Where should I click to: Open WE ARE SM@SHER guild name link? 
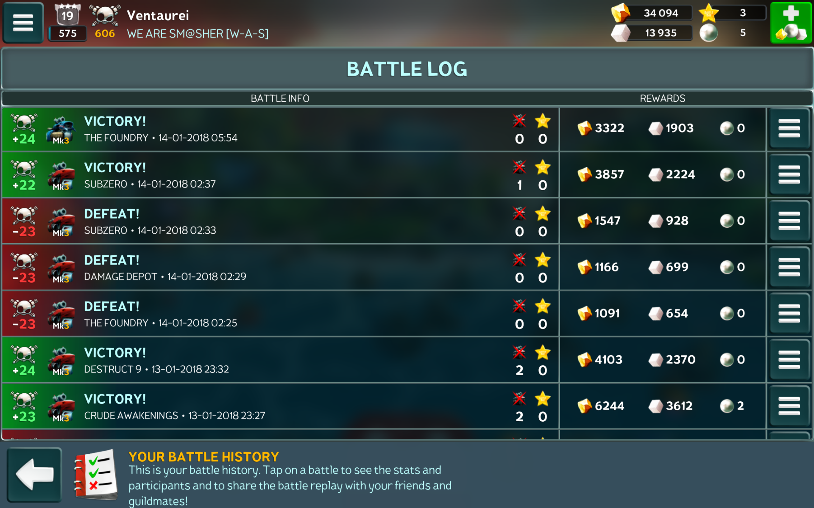click(198, 34)
